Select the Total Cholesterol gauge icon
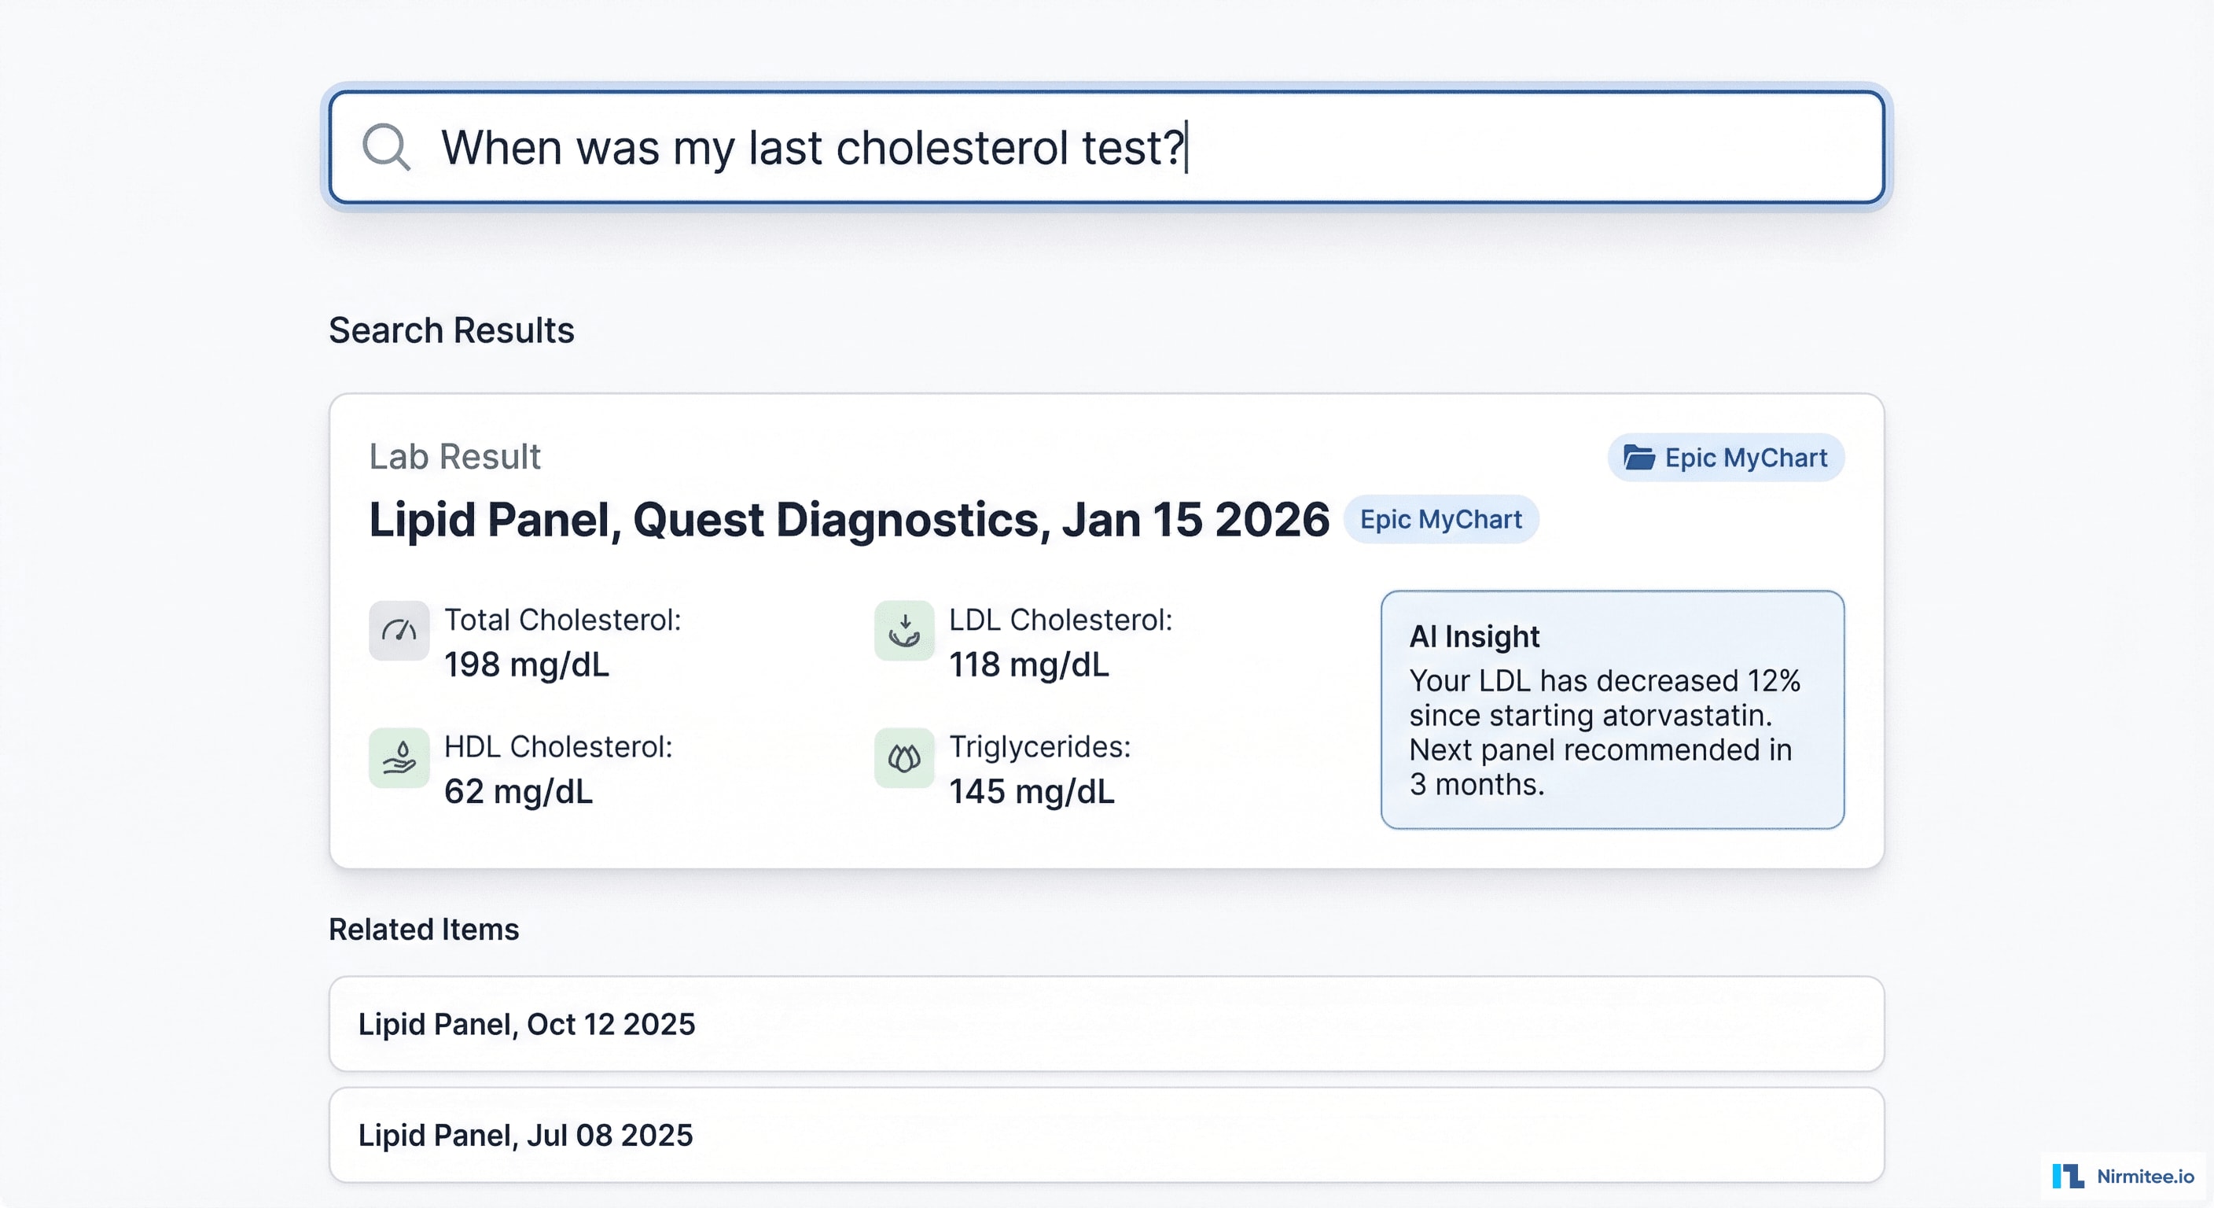 point(399,630)
